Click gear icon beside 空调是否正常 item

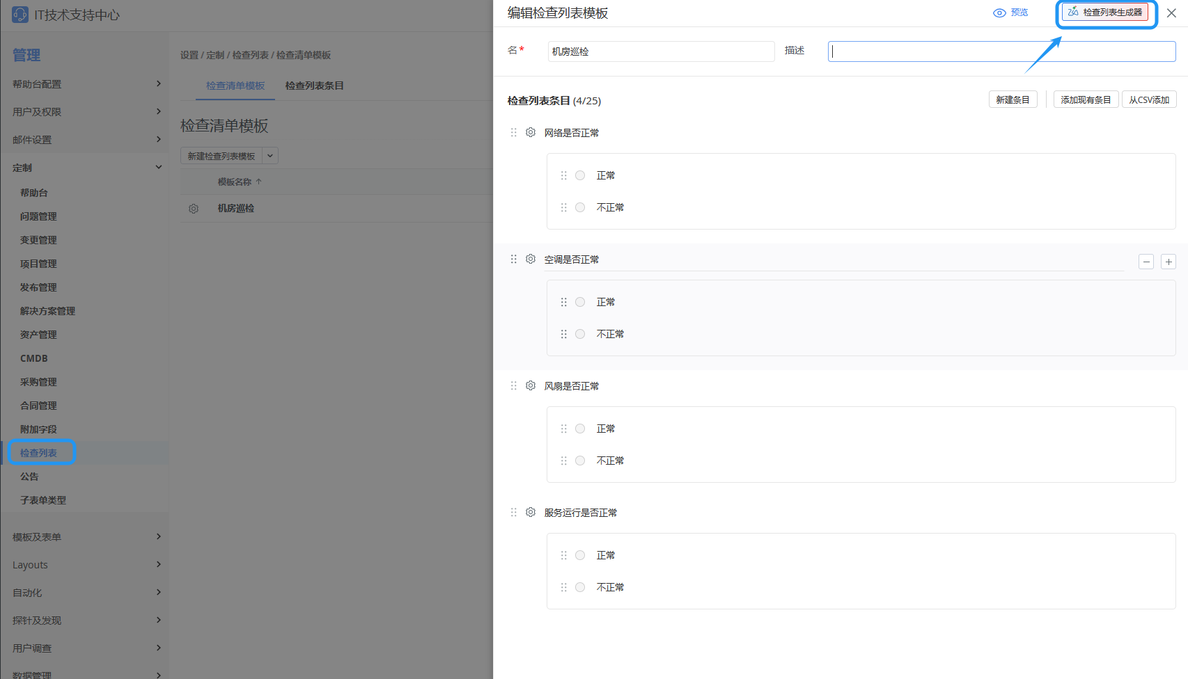[x=531, y=259]
